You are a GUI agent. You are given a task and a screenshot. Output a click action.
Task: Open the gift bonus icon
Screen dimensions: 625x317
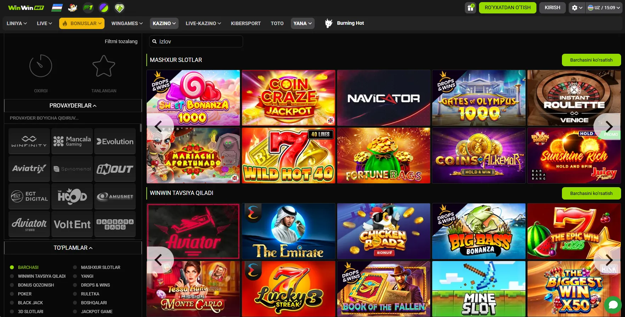470,8
